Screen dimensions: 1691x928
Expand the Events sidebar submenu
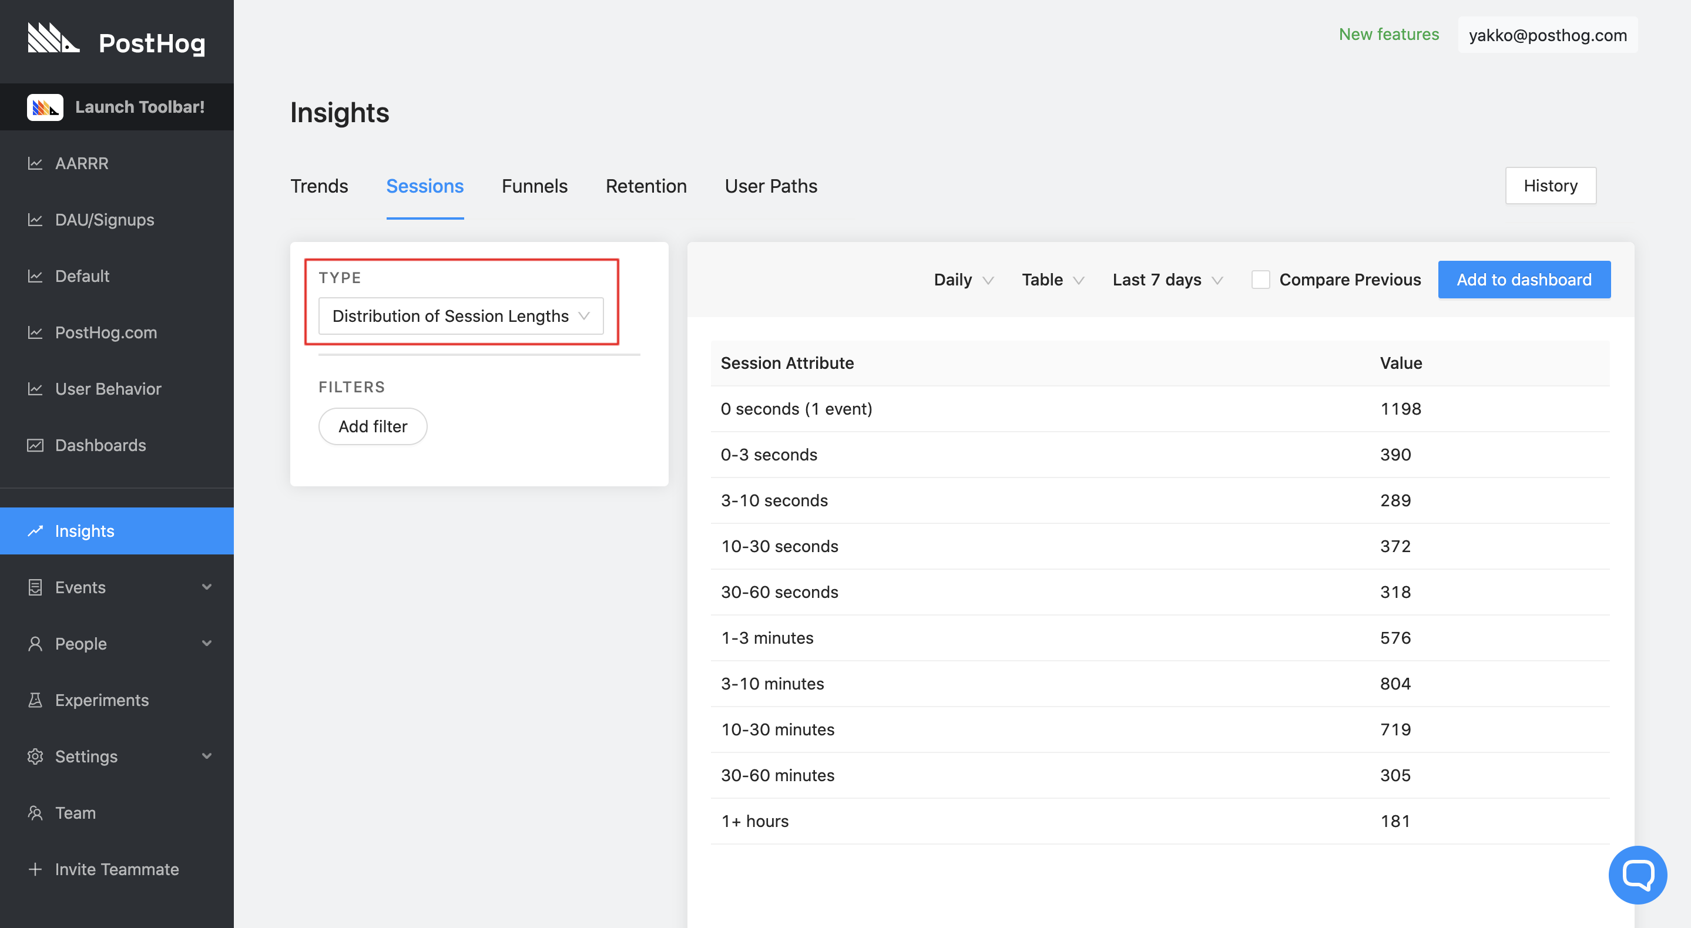coord(207,587)
